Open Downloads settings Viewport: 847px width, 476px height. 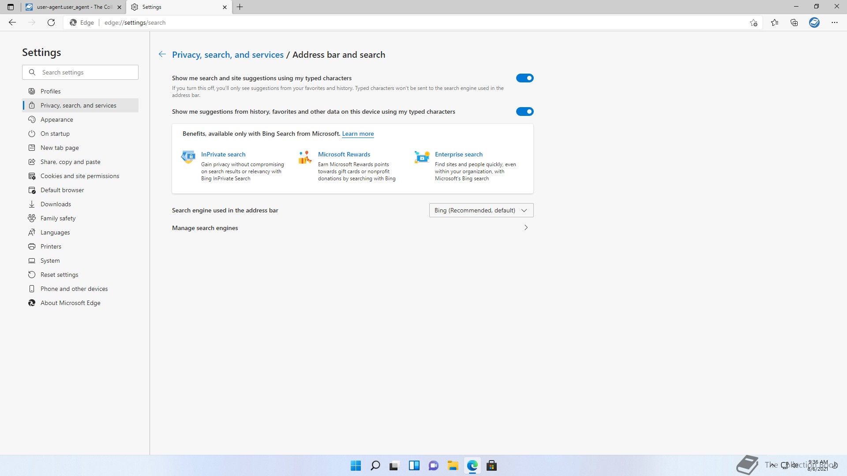(x=80, y=204)
